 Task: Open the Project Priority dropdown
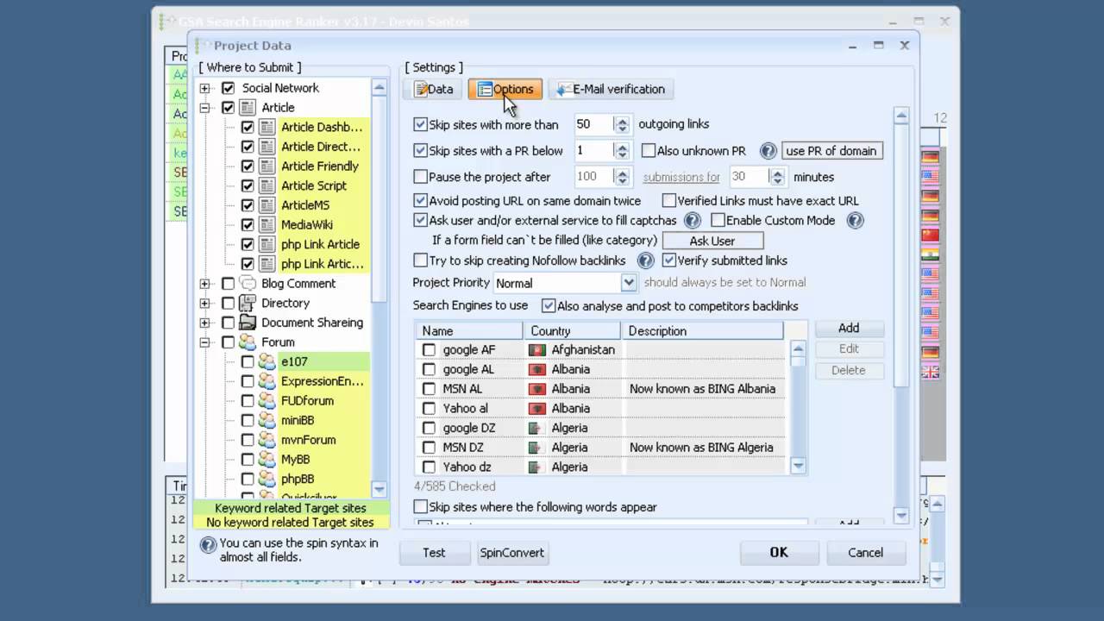629,283
